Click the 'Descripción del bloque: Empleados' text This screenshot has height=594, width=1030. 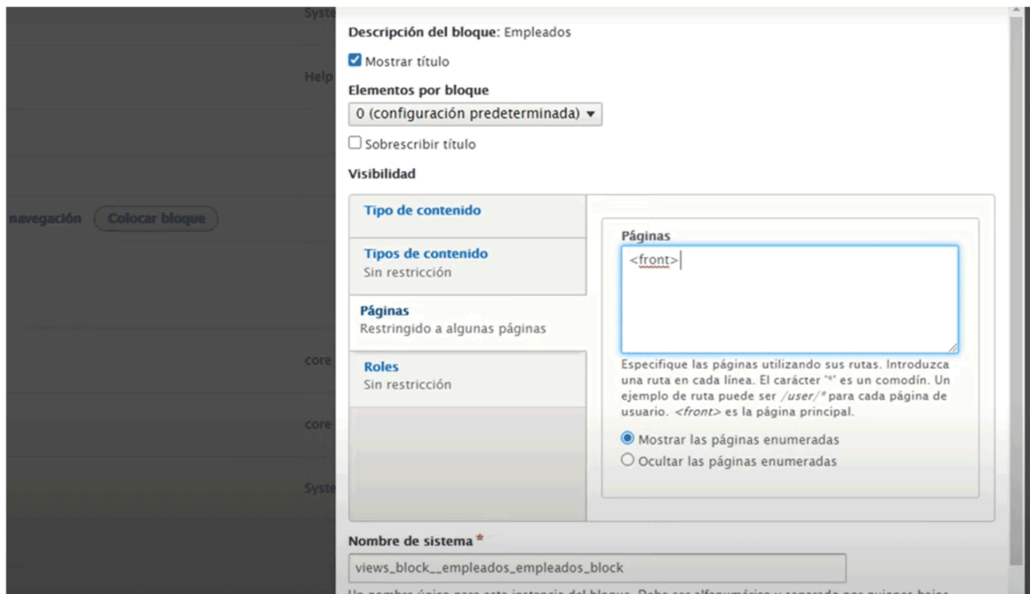click(460, 33)
